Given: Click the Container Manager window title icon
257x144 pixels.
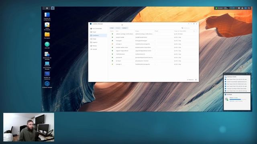Looking at the screenshot, I should (x=91, y=24).
